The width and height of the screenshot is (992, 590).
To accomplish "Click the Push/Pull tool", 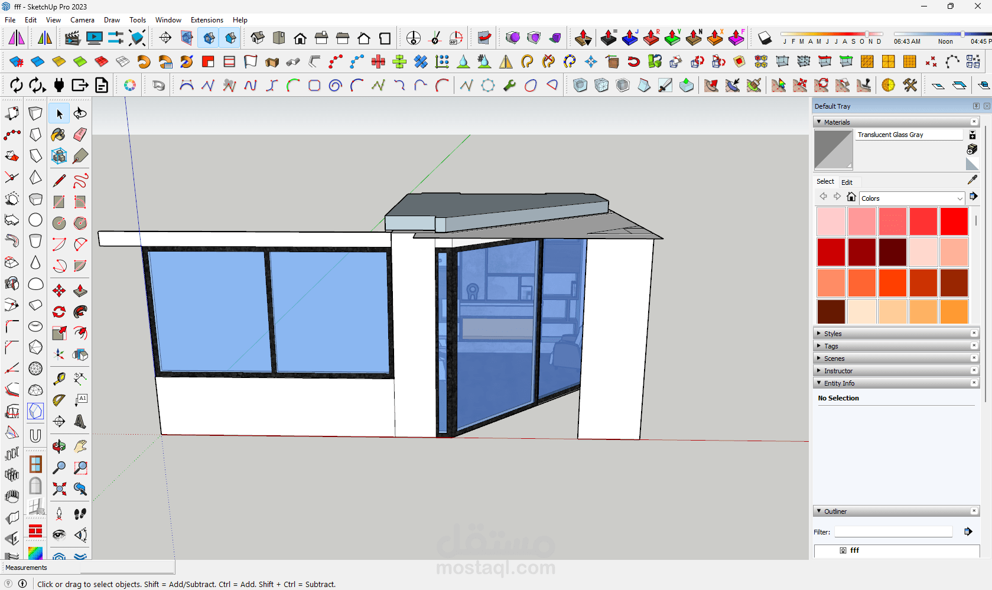I will 80,291.
